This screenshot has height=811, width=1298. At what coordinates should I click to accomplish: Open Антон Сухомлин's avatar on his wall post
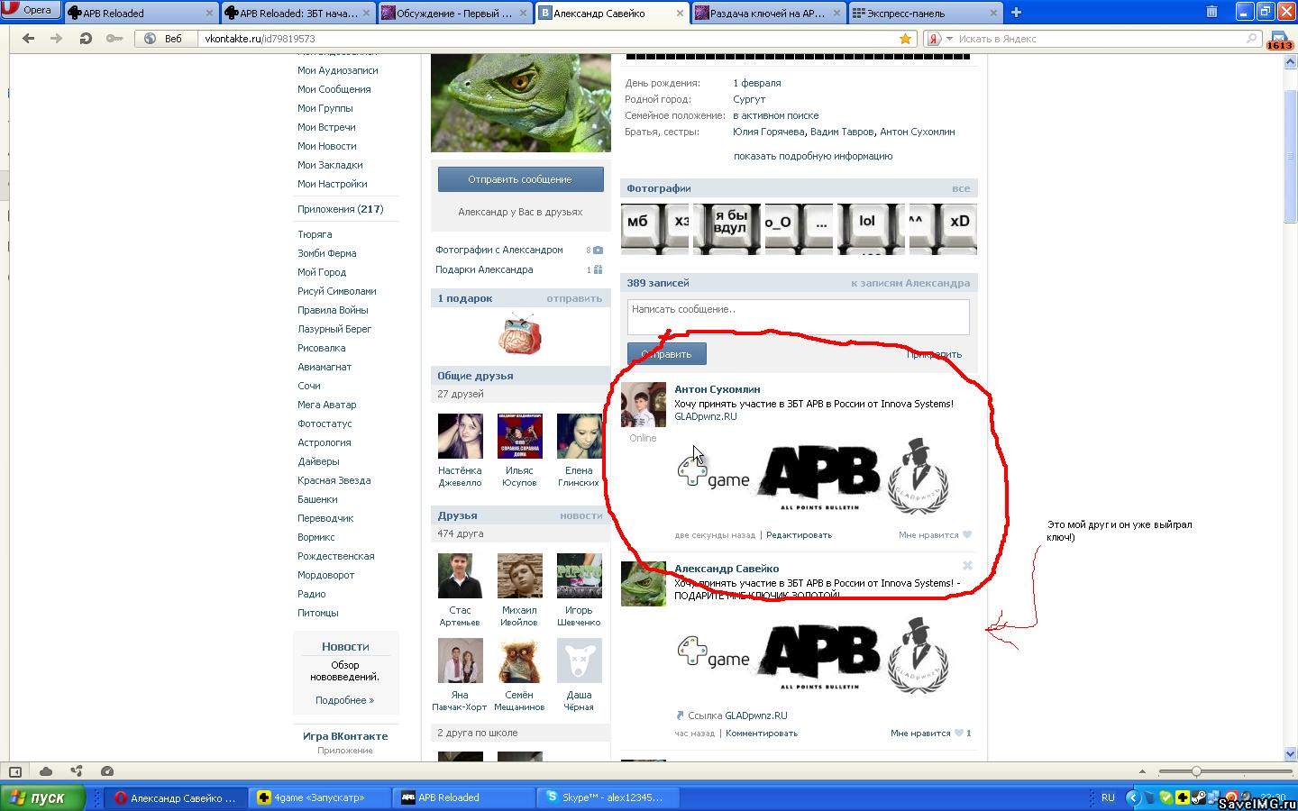pos(644,405)
